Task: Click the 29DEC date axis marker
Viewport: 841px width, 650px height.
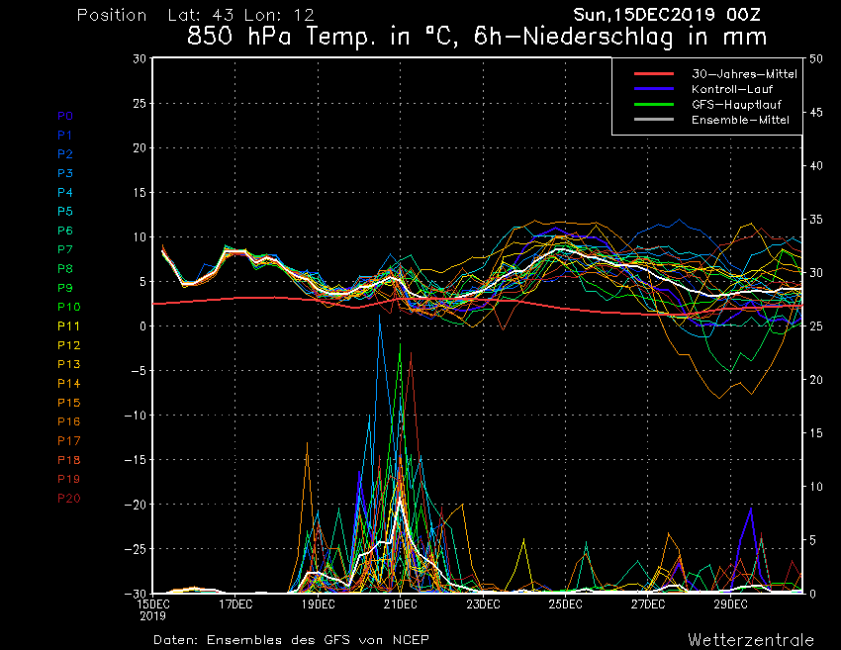Action: [x=730, y=604]
